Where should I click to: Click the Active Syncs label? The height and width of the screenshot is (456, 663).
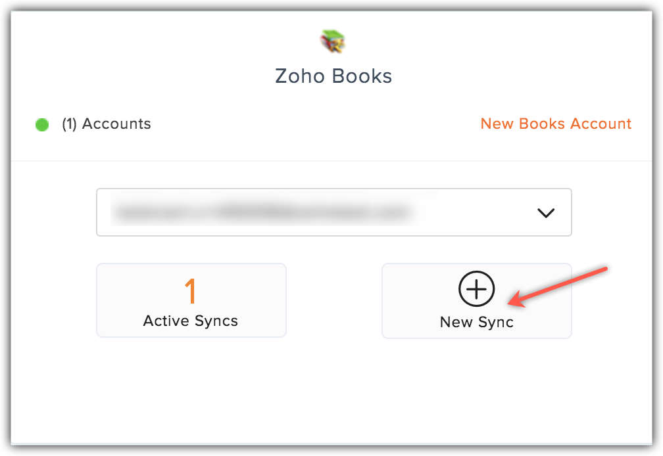point(190,321)
